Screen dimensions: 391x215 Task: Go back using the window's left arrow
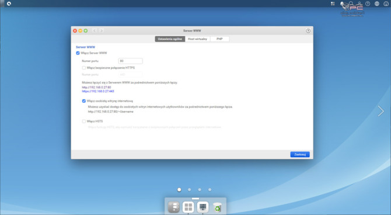[95, 31]
